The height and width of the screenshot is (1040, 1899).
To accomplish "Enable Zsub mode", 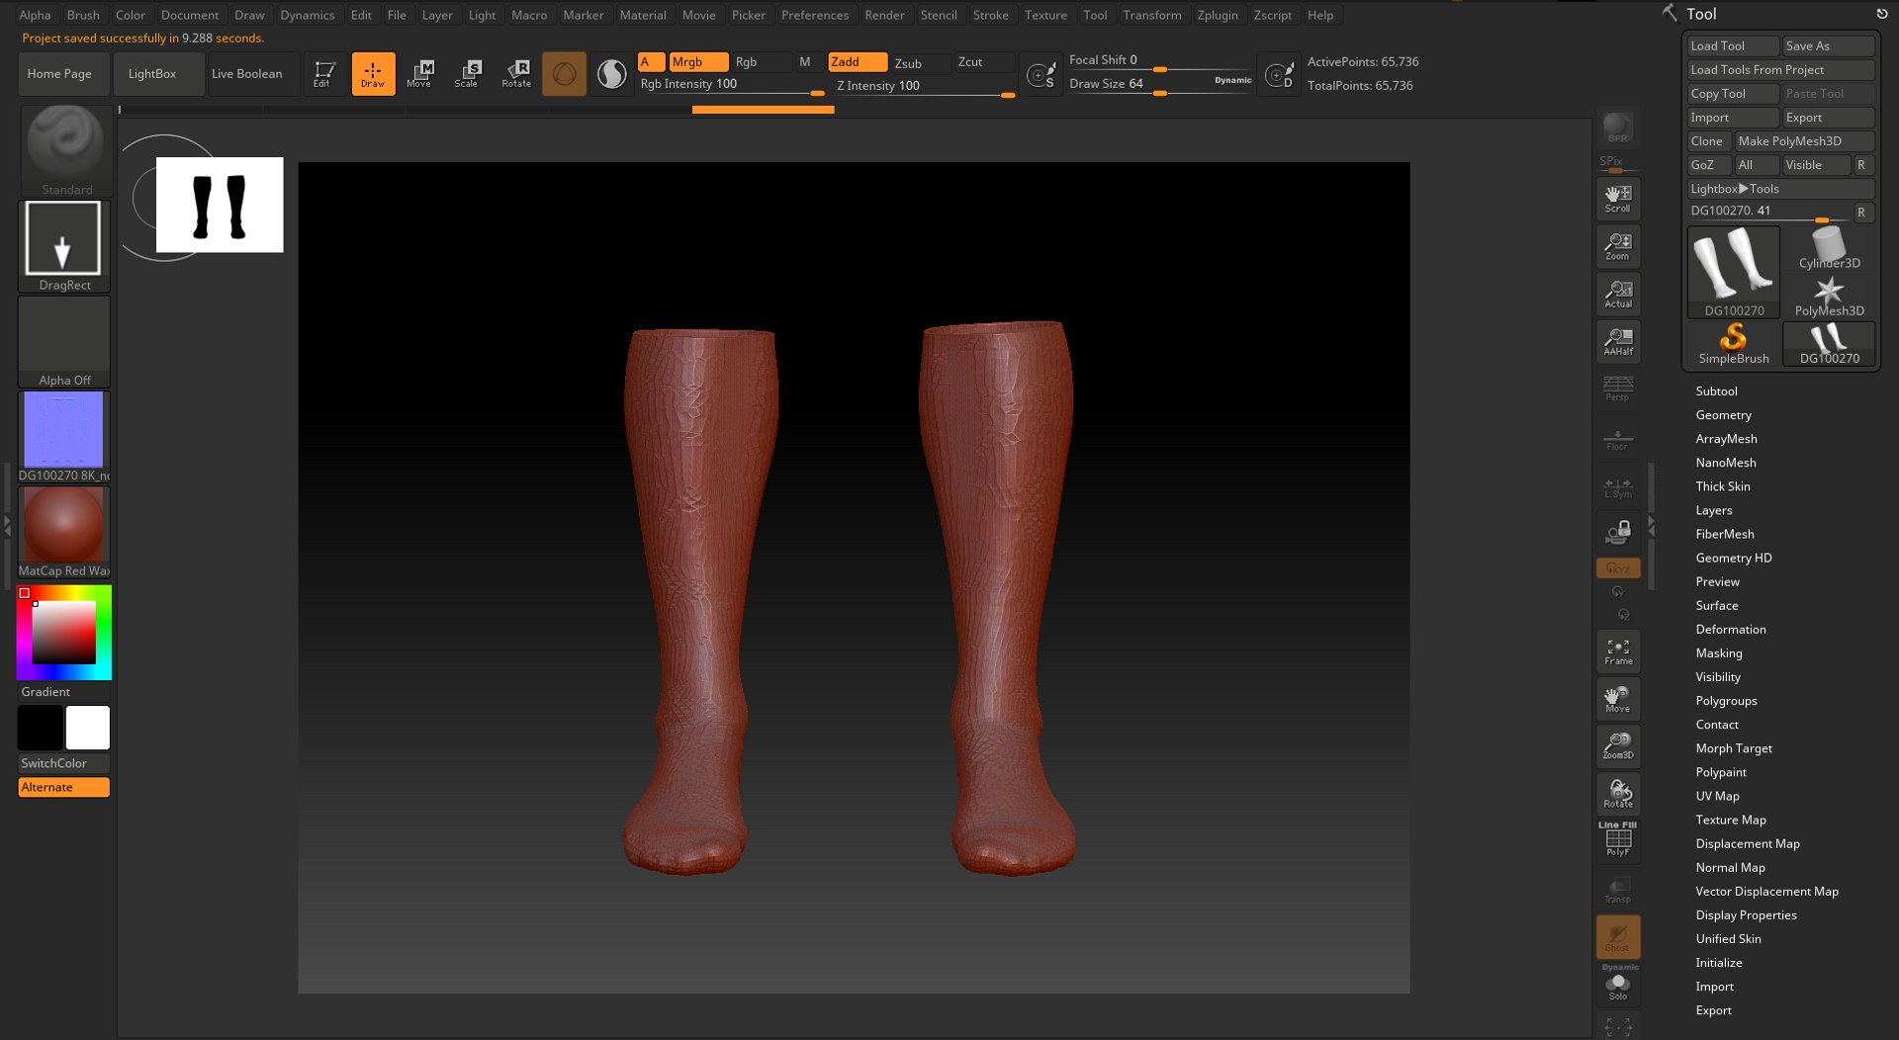I will click(x=921, y=62).
